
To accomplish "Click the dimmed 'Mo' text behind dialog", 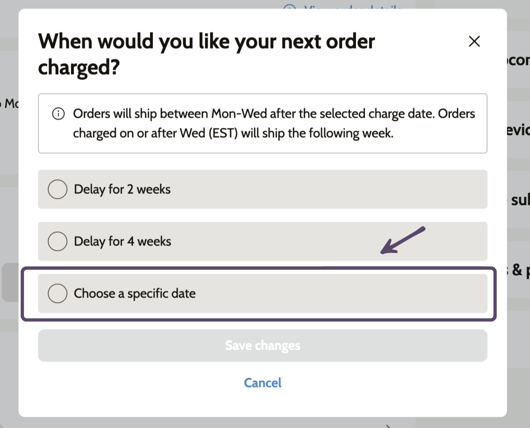I will click(10, 103).
